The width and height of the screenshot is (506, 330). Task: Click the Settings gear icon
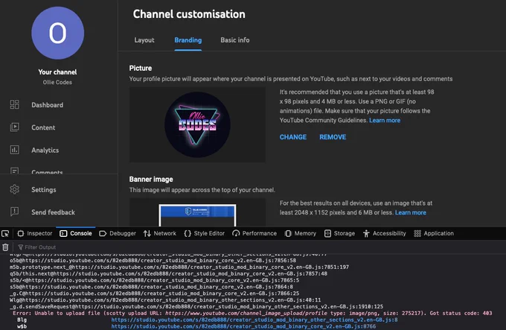click(15, 189)
